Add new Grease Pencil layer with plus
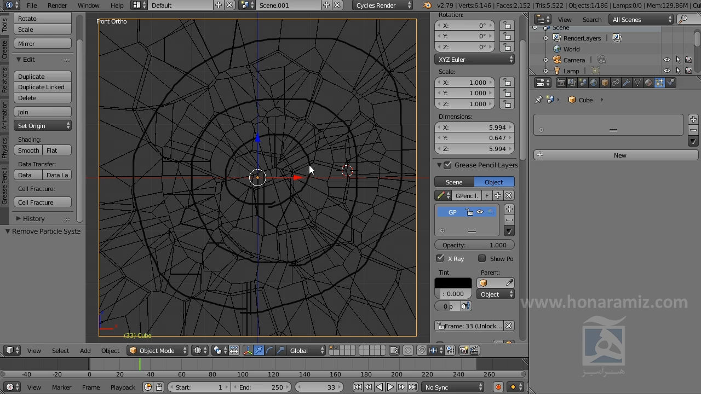 click(509, 209)
